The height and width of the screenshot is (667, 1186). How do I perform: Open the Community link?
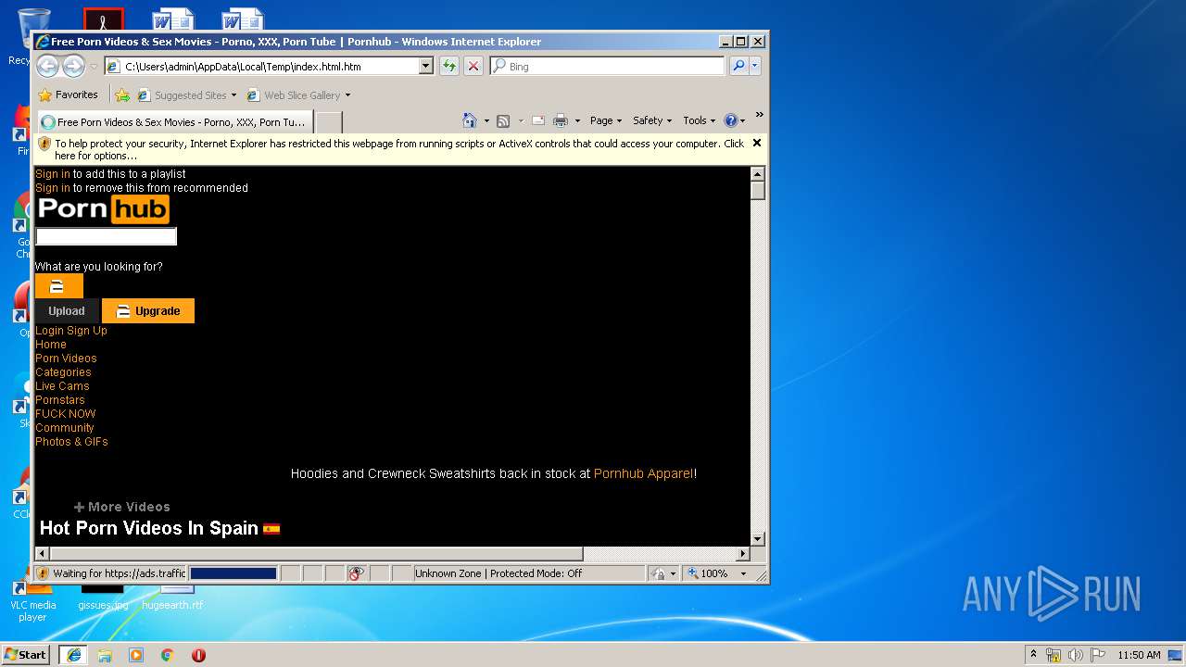pyautogui.click(x=65, y=428)
